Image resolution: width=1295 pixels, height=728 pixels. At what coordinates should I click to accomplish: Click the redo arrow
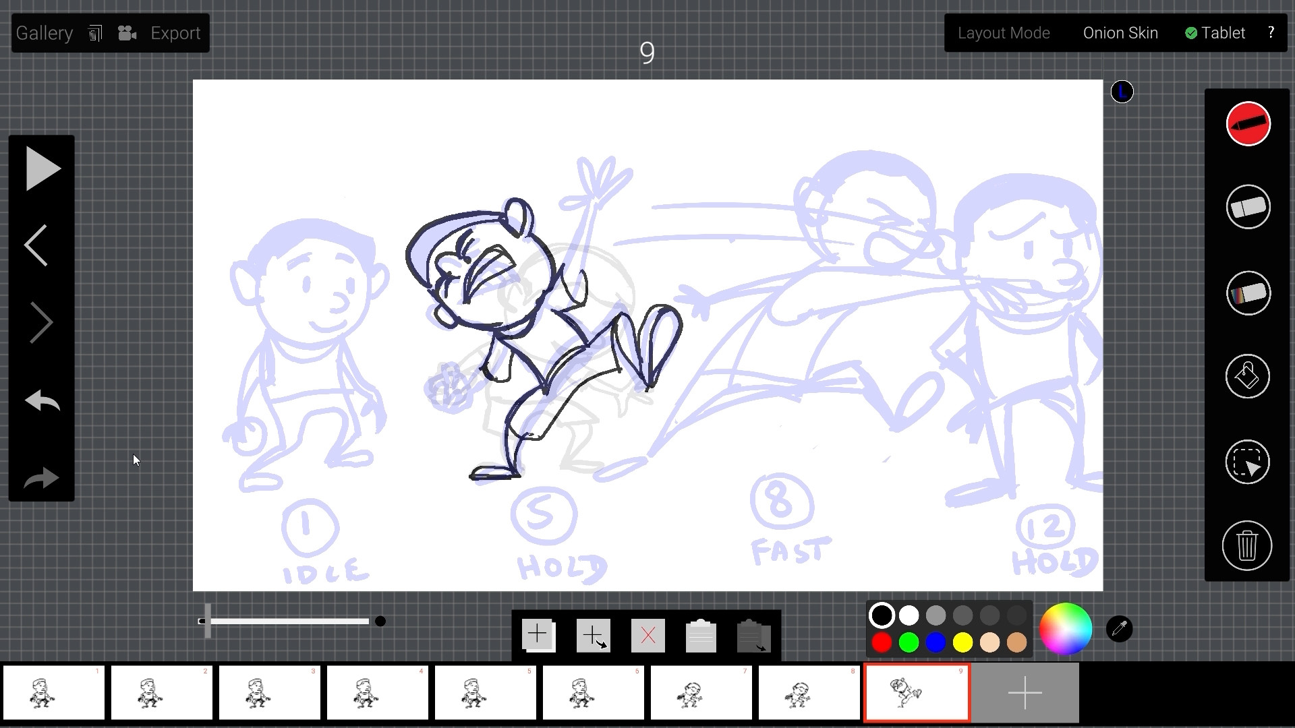41,479
